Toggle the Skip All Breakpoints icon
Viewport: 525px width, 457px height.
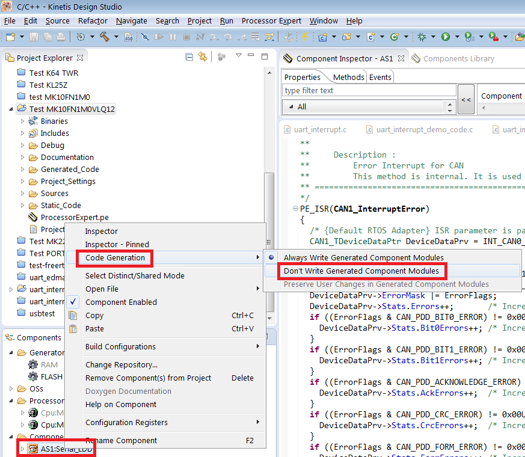145,37
